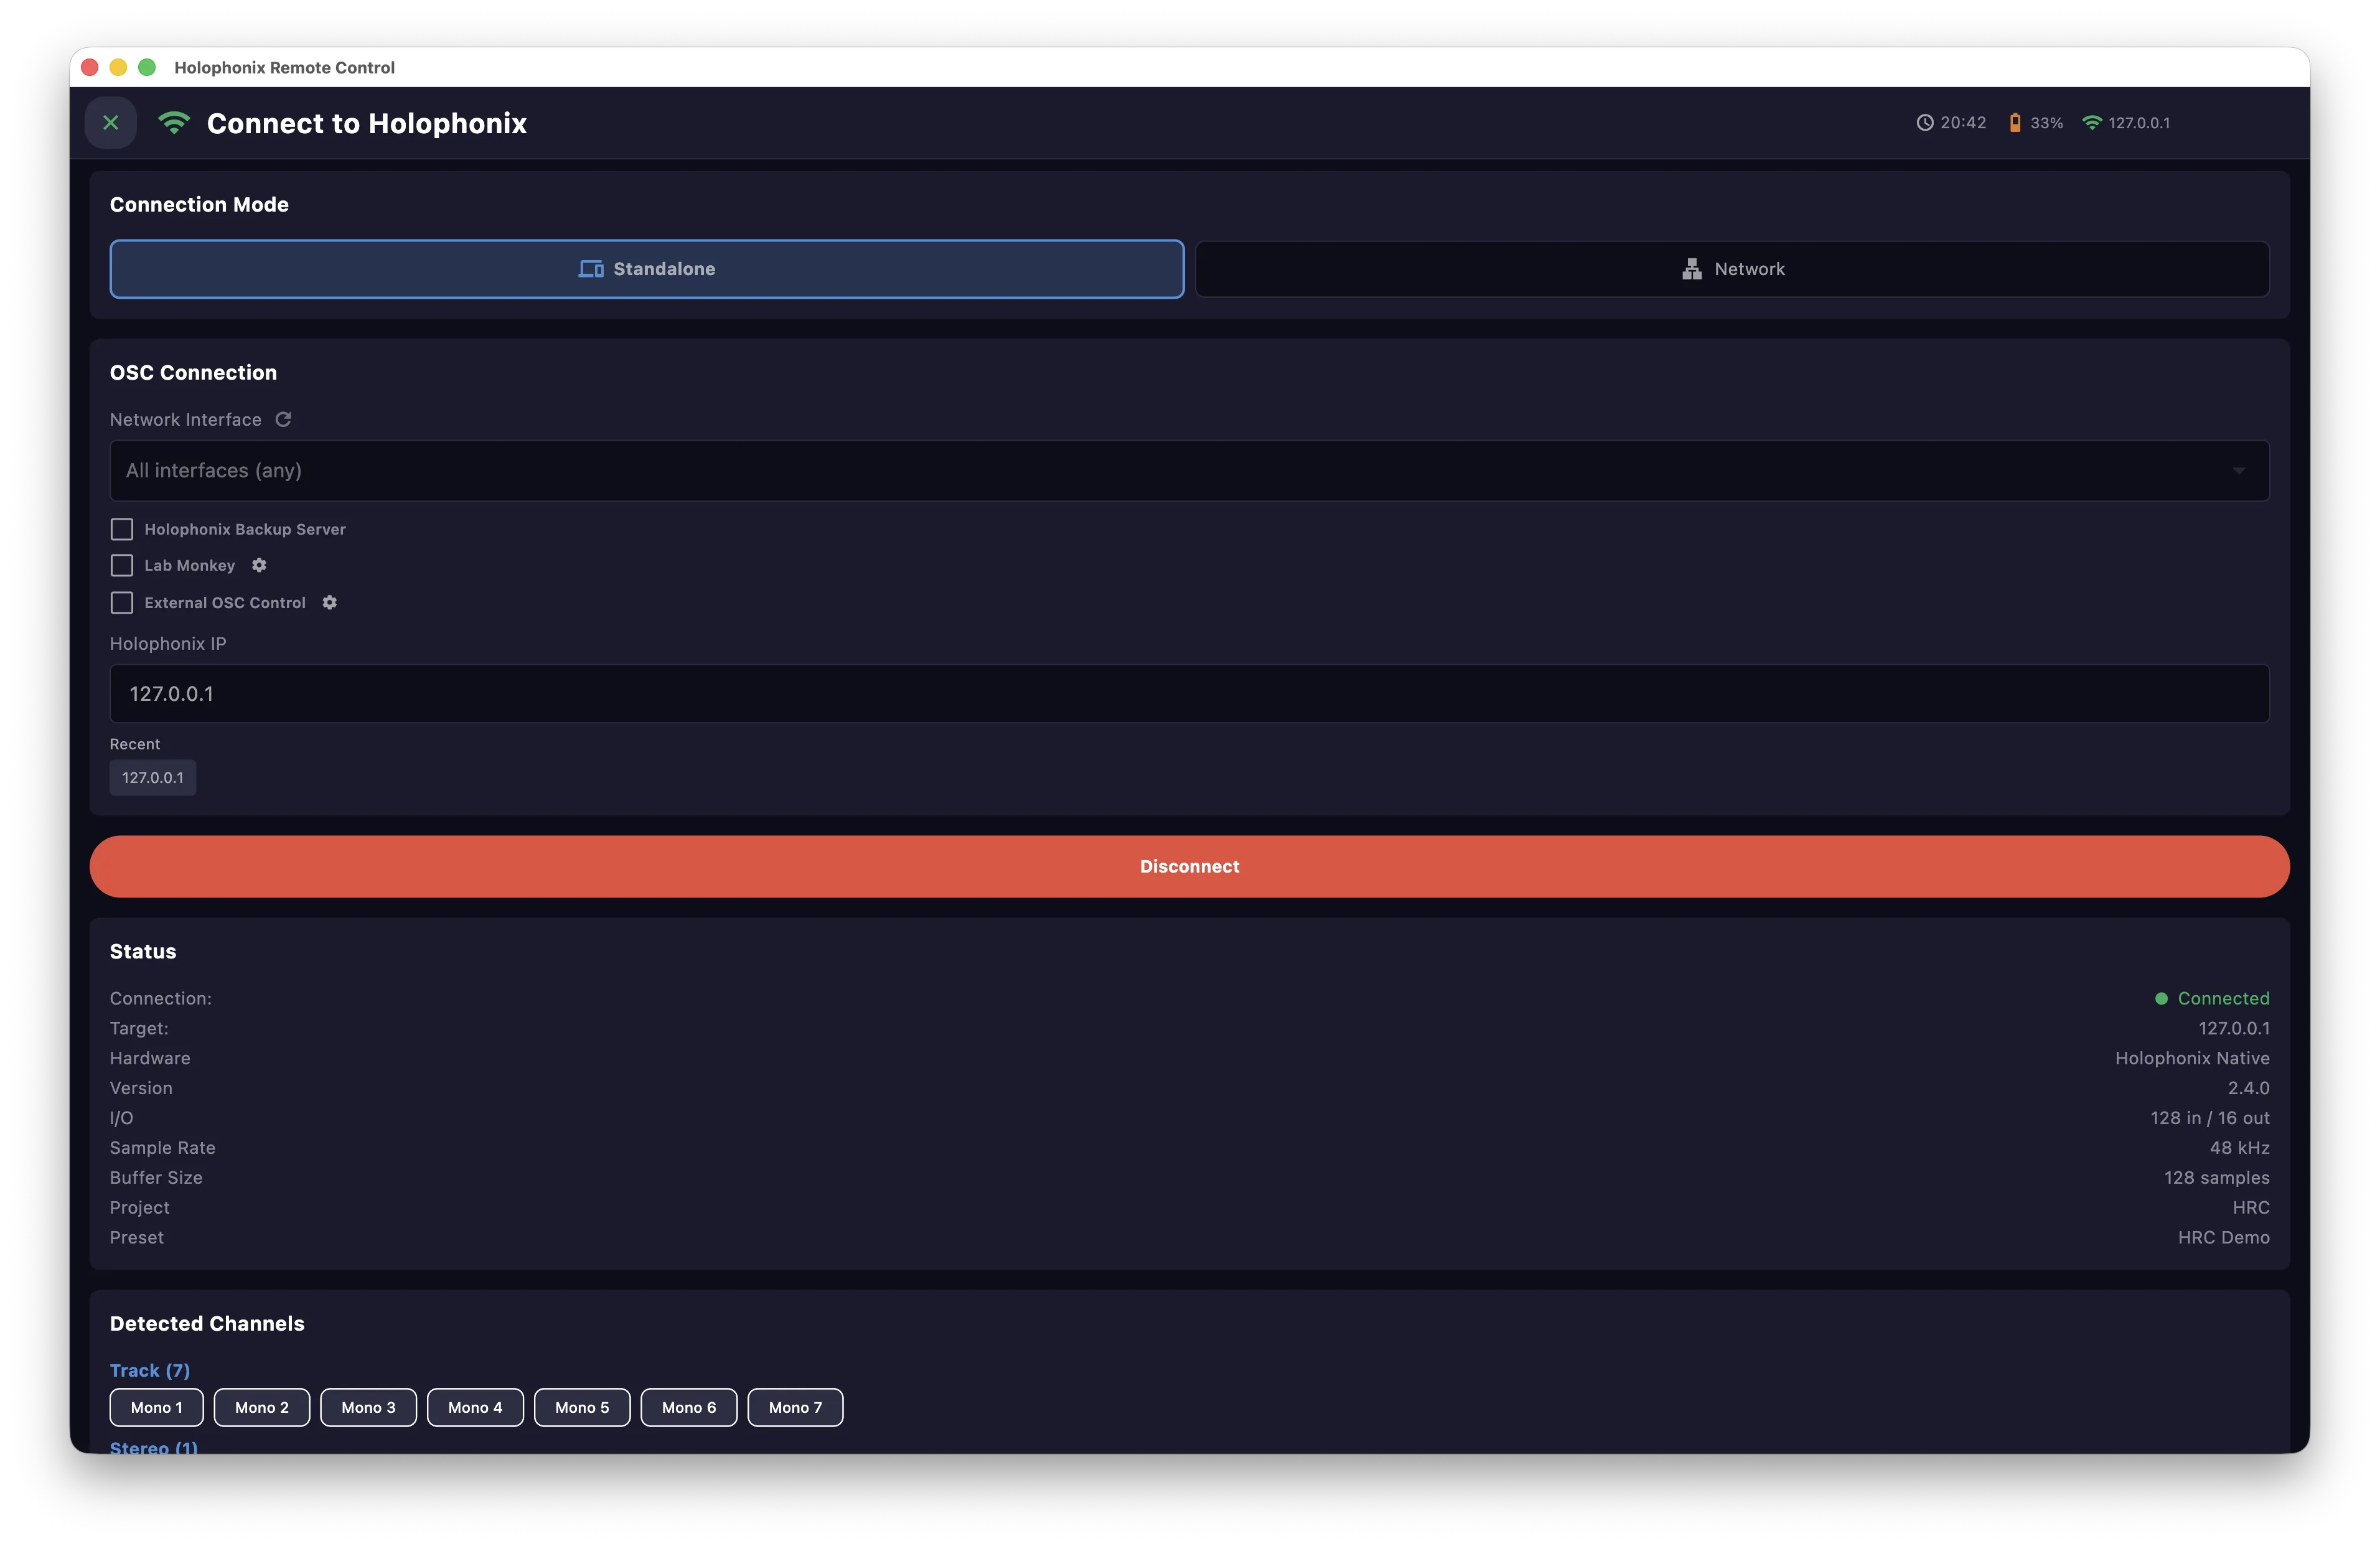Click the HRC Demo preset value
This screenshot has height=1546, width=2380.
(2223, 1237)
